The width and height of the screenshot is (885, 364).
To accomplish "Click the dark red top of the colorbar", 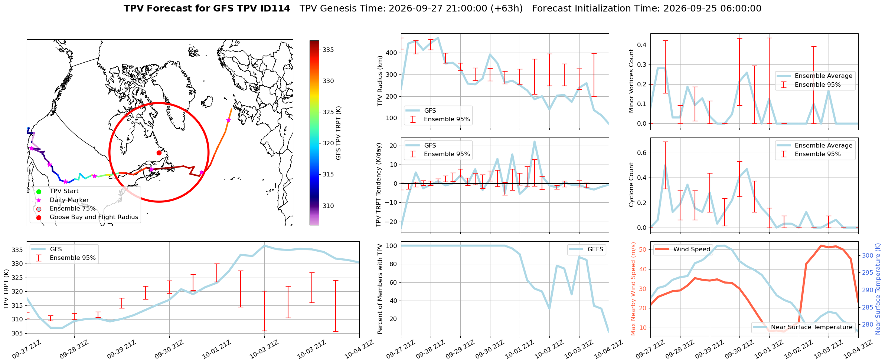I will click(x=314, y=42).
